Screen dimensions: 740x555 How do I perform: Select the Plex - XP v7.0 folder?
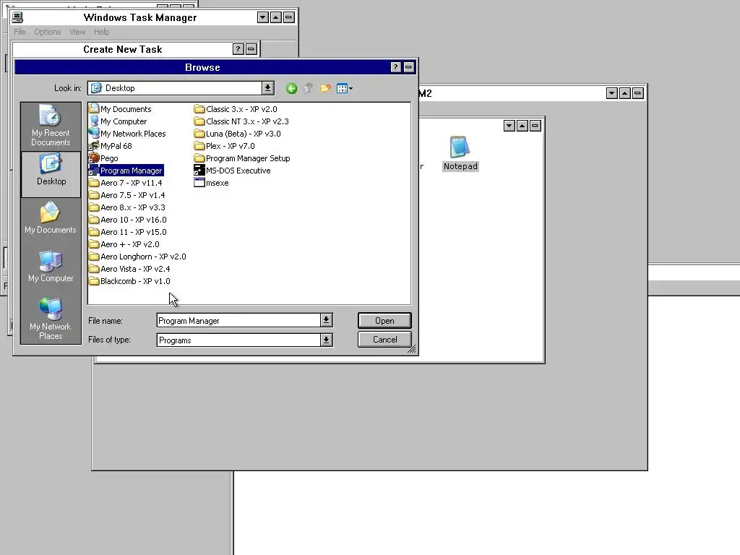pos(225,146)
